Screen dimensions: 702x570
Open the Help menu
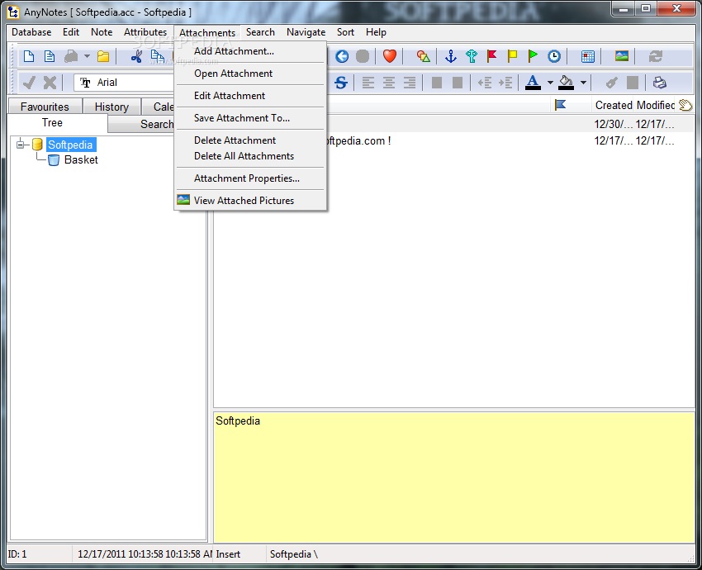tap(376, 32)
